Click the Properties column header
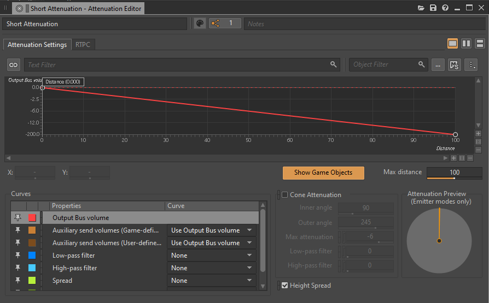 (107, 205)
